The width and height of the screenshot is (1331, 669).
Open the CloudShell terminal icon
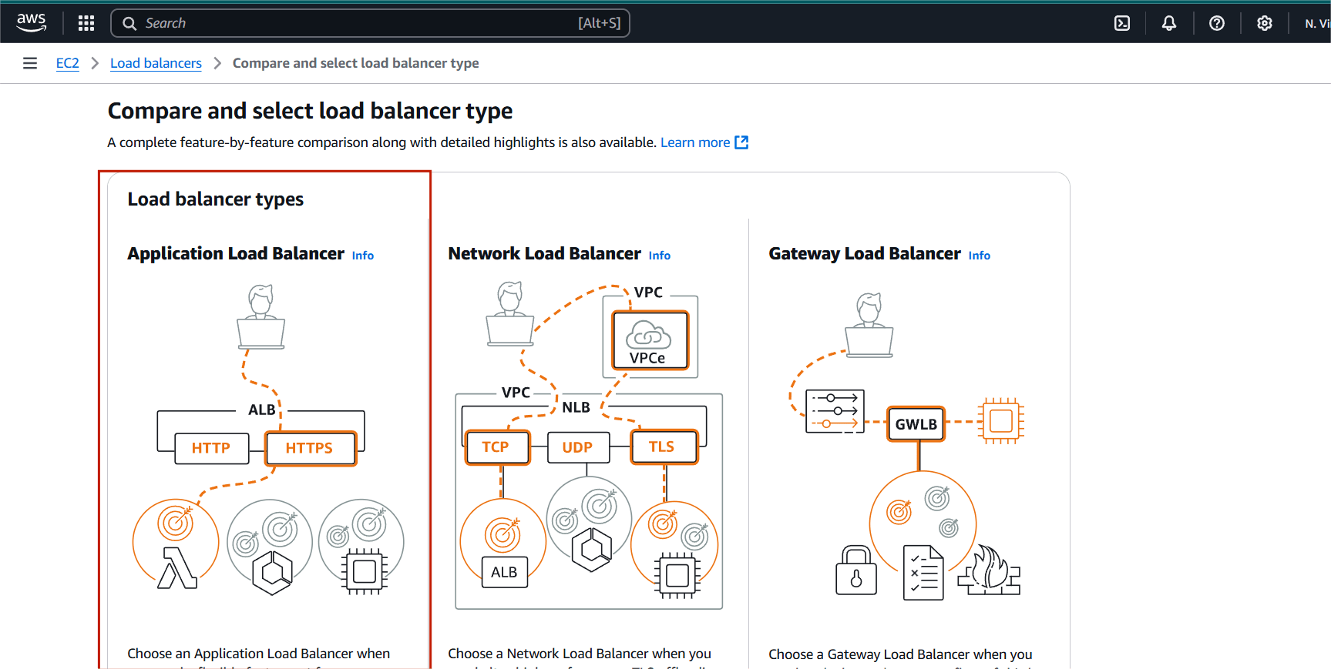(x=1122, y=23)
